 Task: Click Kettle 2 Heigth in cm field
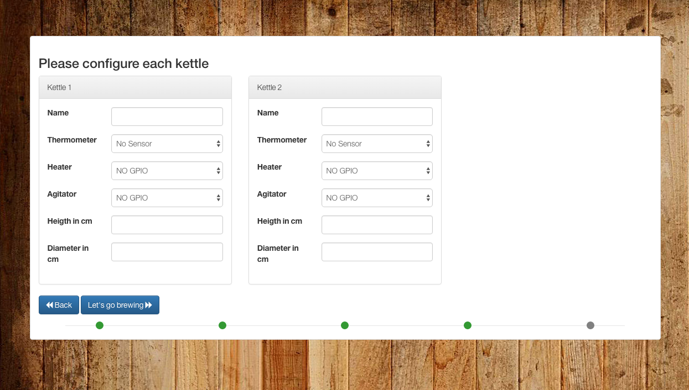coord(376,225)
